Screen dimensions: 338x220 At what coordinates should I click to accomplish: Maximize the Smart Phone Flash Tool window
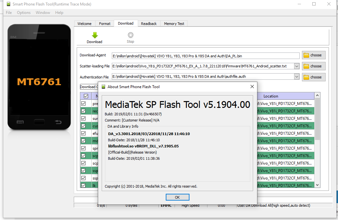tap(314, 4)
